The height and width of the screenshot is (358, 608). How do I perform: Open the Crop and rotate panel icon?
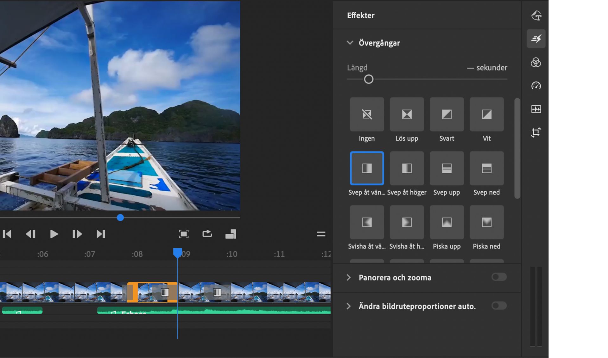(536, 132)
